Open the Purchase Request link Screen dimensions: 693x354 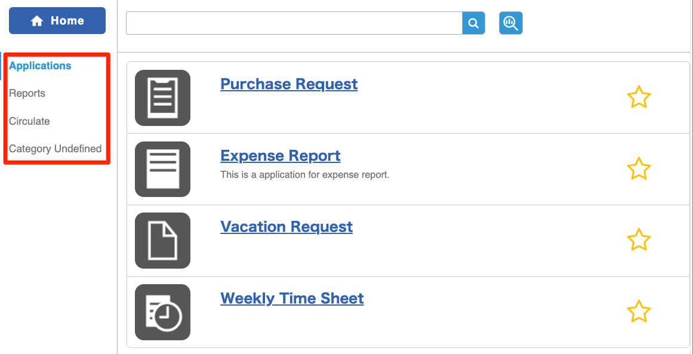[x=289, y=84]
